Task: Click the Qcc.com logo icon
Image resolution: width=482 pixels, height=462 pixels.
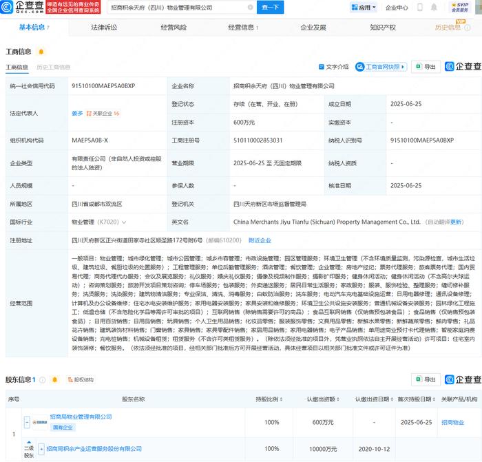Action: pos(7,7)
